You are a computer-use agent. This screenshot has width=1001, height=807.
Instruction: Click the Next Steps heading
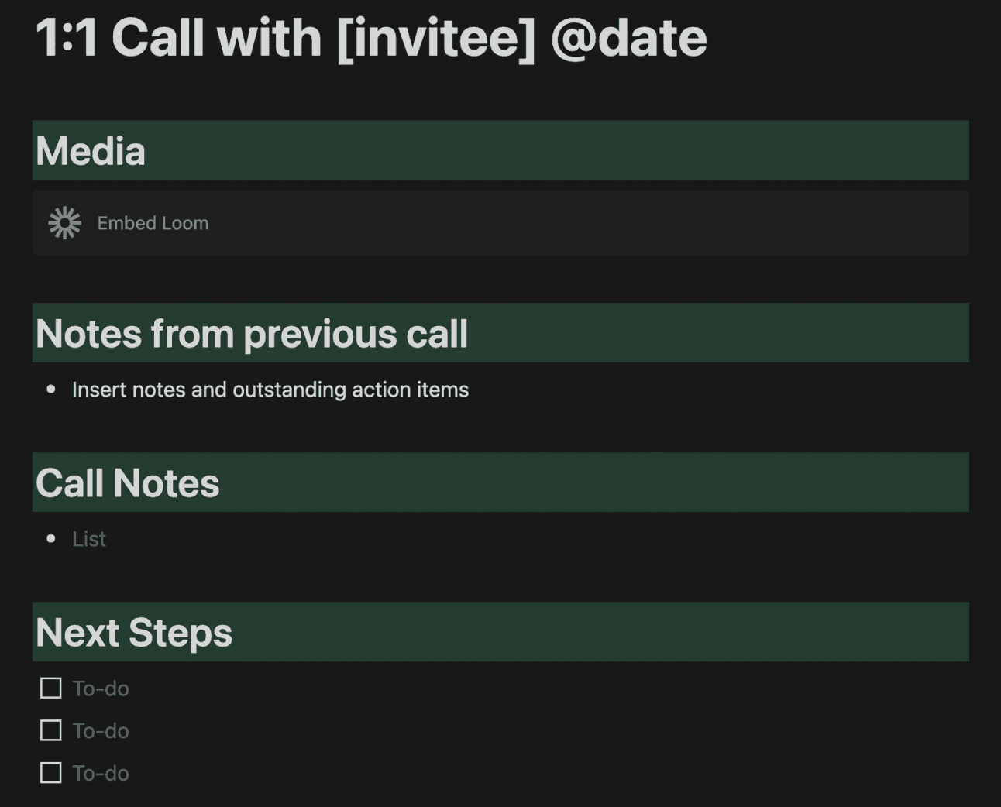pyautogui.click(x=134, y=633)
